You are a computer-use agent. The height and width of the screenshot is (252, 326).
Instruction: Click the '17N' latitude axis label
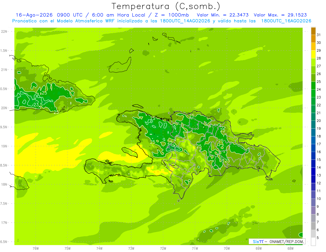[4, 223]
